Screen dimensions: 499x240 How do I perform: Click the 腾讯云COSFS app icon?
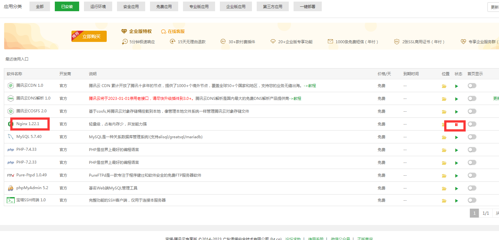coord(11,111)
